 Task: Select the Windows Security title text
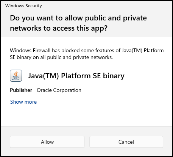(x=23, y=6)
